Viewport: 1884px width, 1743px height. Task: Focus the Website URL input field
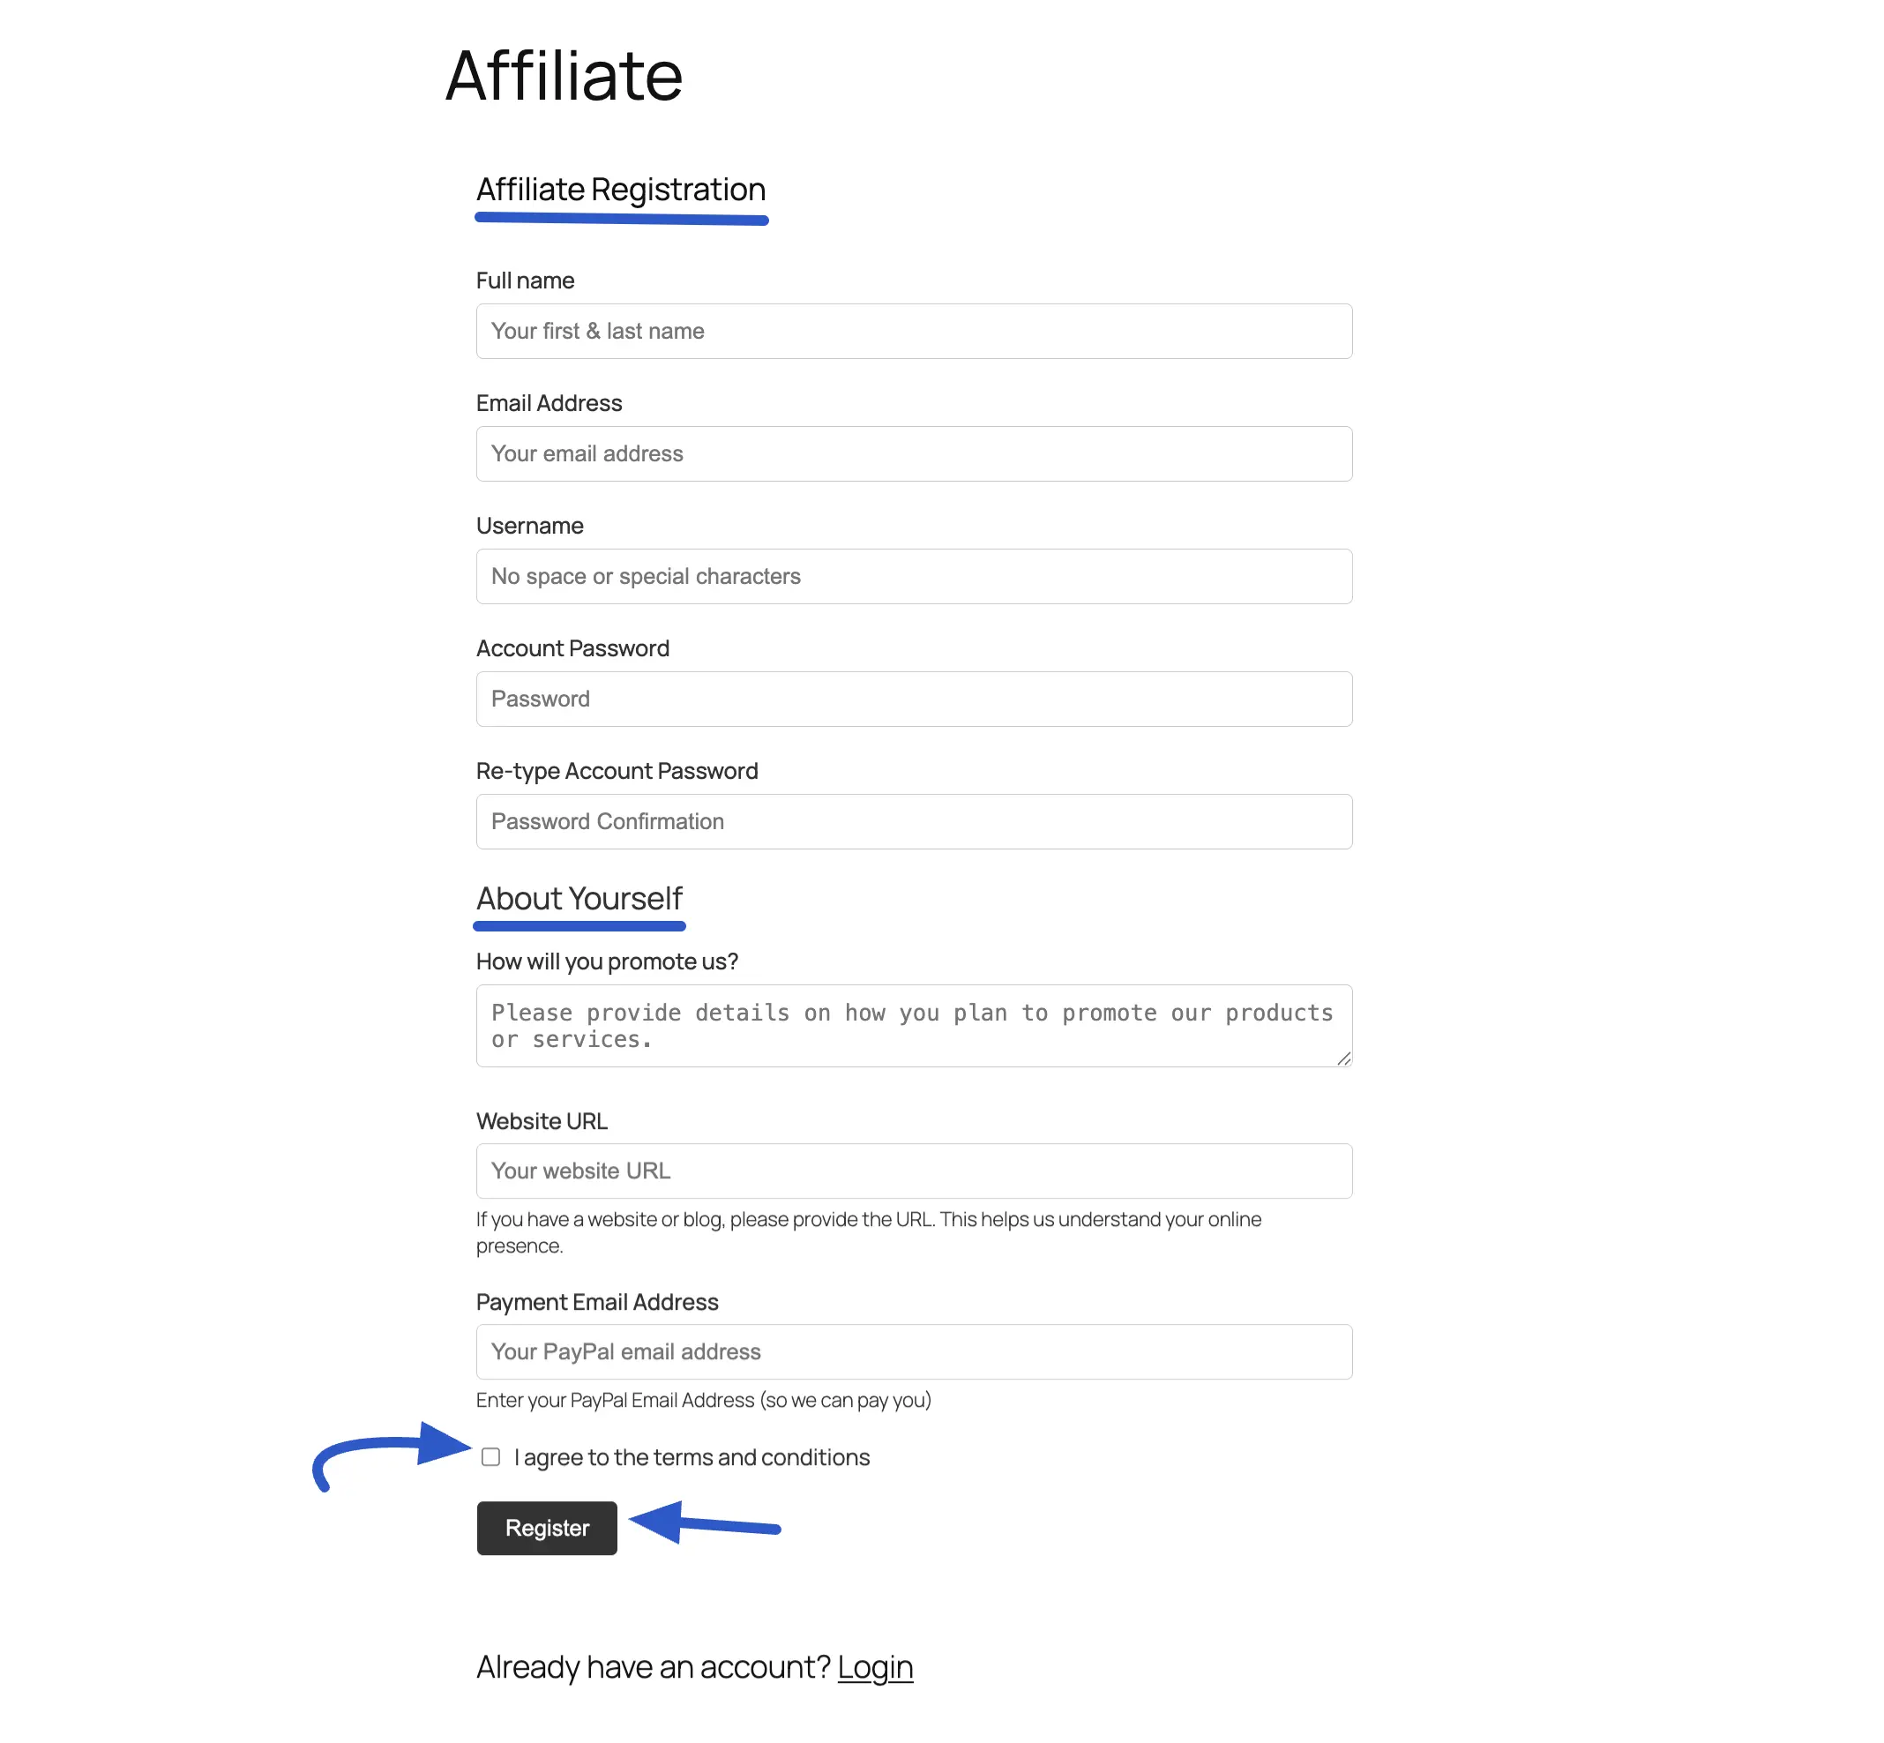pyautogui.click(x=913, y=1171)
